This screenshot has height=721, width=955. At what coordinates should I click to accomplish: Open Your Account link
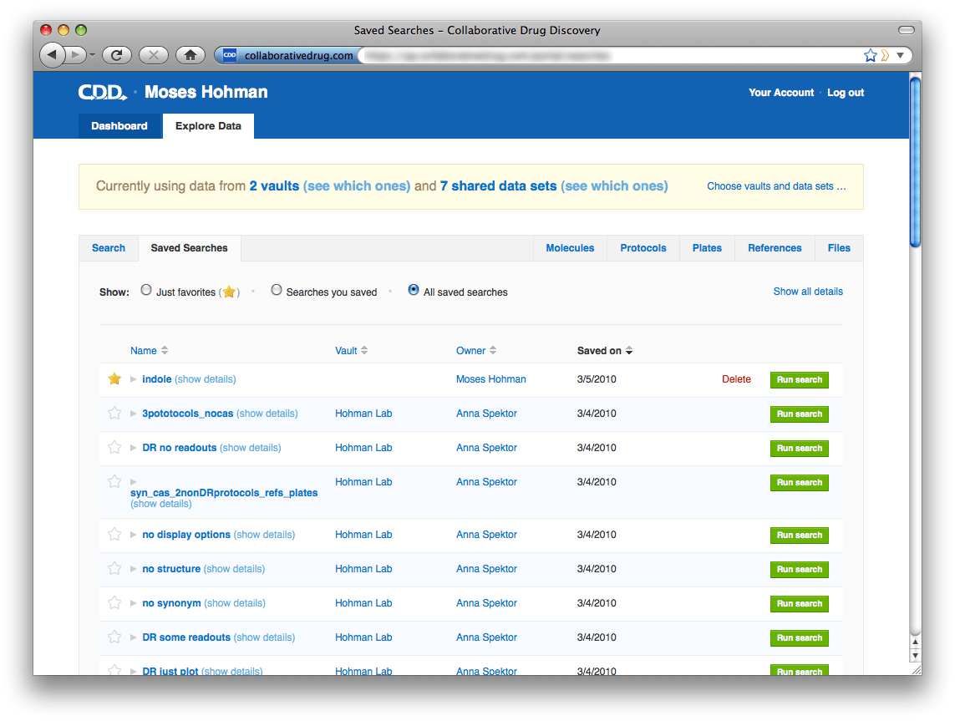781,93
